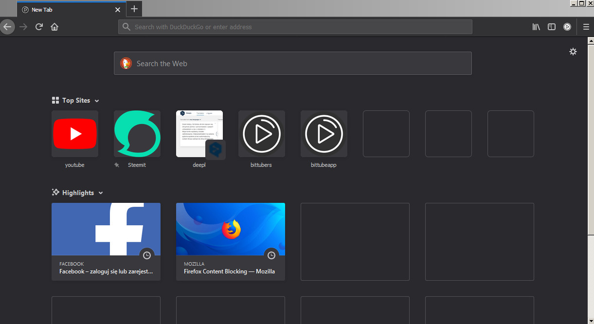The image size is (594, 324).
Task: Open new tab page settings gear
Action: point(573,52)
